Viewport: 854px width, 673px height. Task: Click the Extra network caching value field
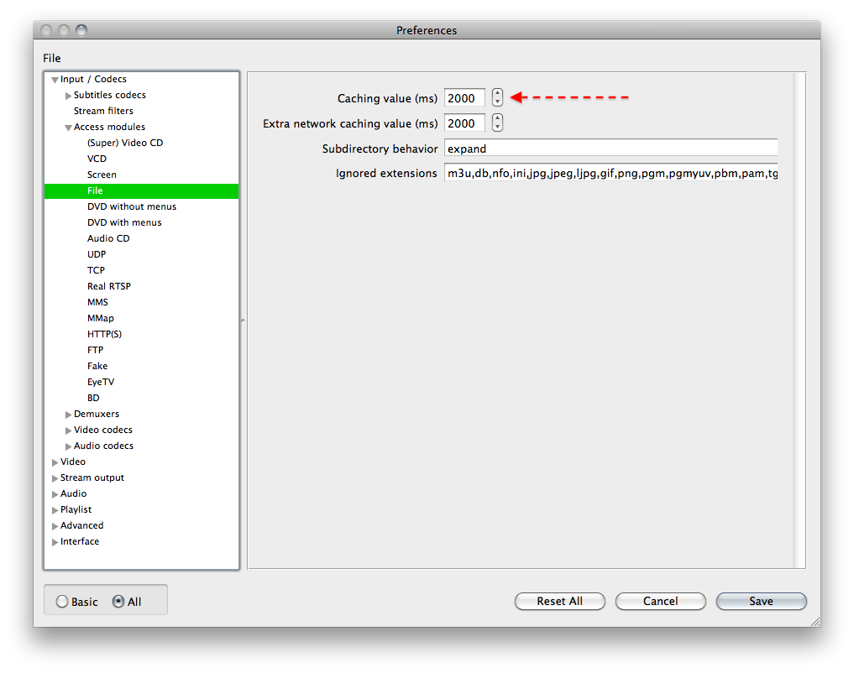(x=464, y=123)
